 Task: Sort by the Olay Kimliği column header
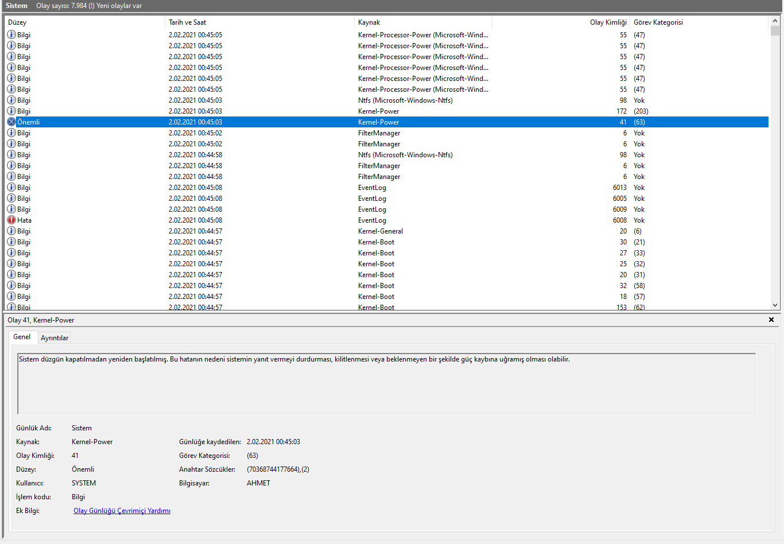coord(608,22)
